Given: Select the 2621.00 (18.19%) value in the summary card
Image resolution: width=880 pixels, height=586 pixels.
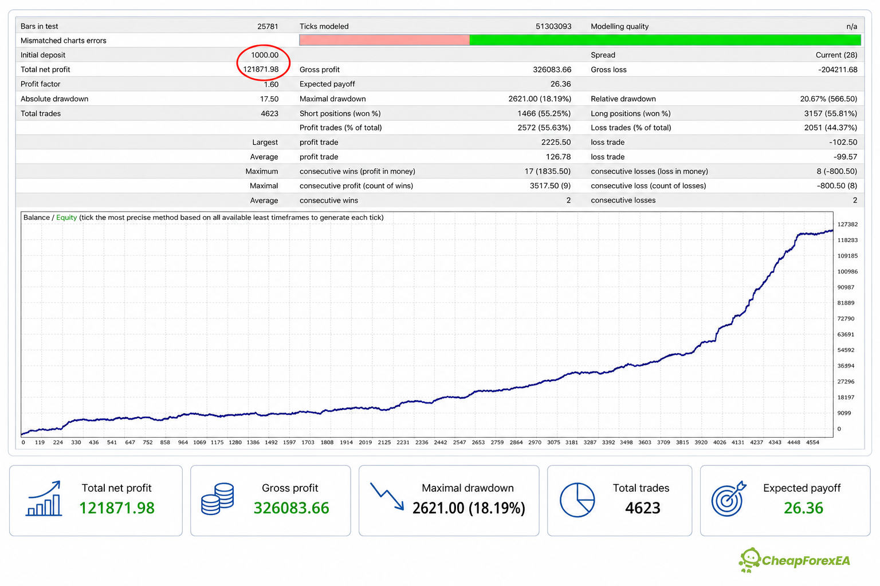Looking at the screenshot, I should pyautogui.click(x=469, y=508).
